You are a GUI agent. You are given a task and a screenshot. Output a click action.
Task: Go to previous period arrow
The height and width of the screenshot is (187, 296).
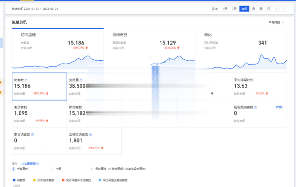pos(276,9)
